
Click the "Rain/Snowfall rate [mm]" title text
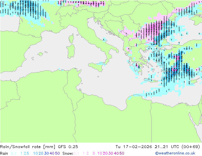(28, 147)
